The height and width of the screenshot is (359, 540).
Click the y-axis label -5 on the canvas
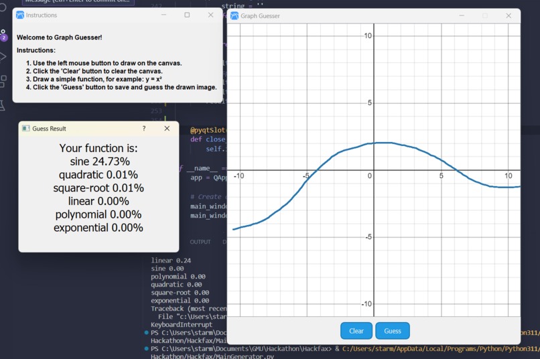(x=368, y=237)
